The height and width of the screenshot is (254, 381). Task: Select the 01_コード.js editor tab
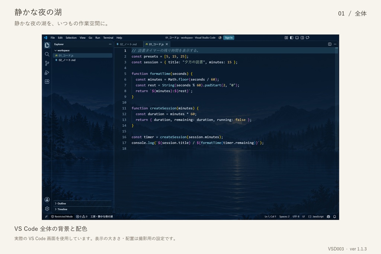[156, 44]
